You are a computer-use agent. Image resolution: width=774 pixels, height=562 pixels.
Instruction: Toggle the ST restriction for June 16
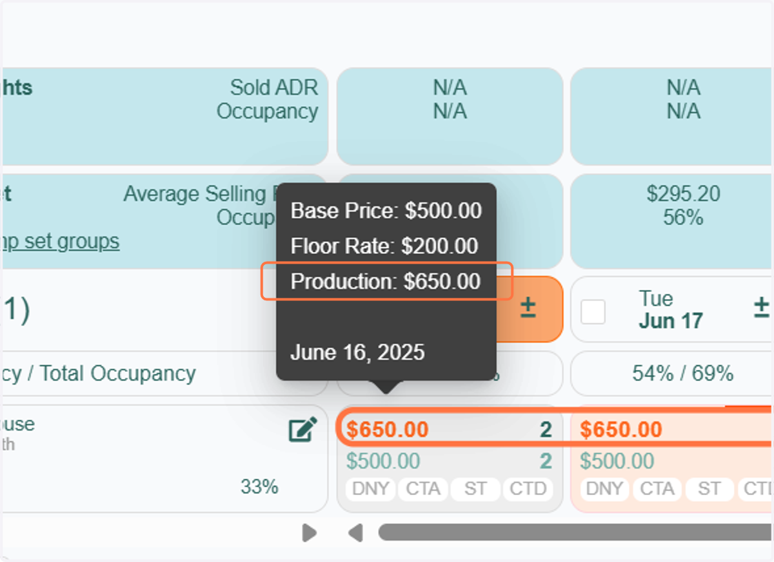[x=475, y=489]
